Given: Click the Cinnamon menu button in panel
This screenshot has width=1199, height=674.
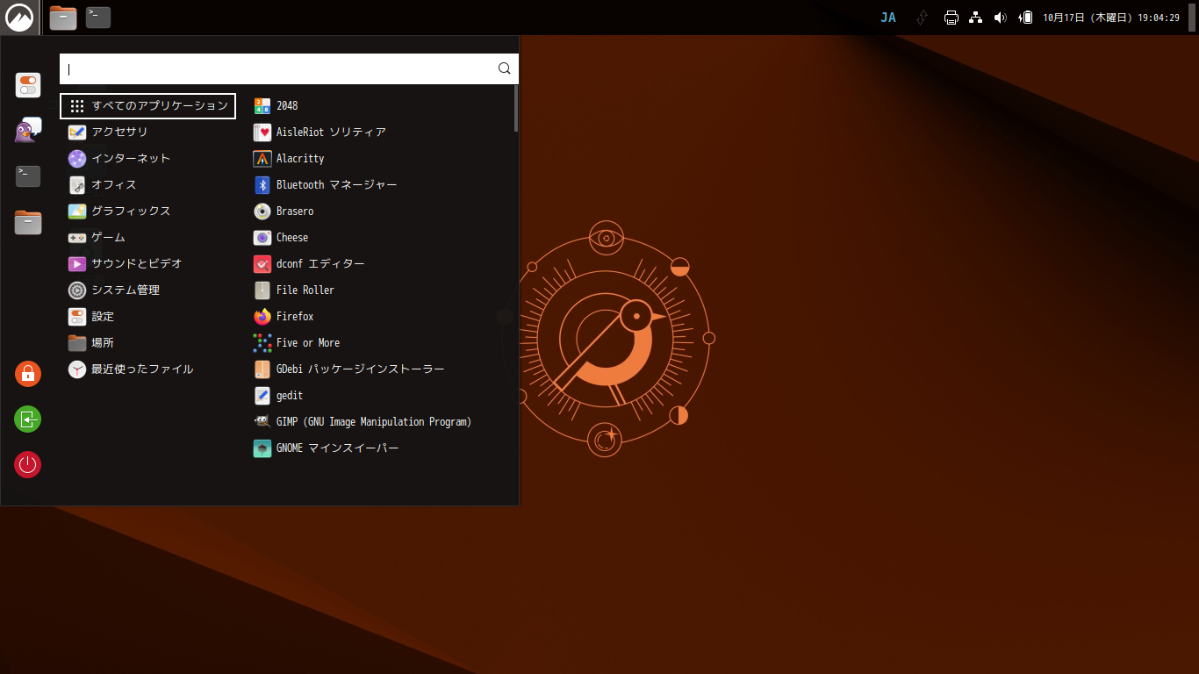Looking at the screenshot, I should (x=18, y=18).
